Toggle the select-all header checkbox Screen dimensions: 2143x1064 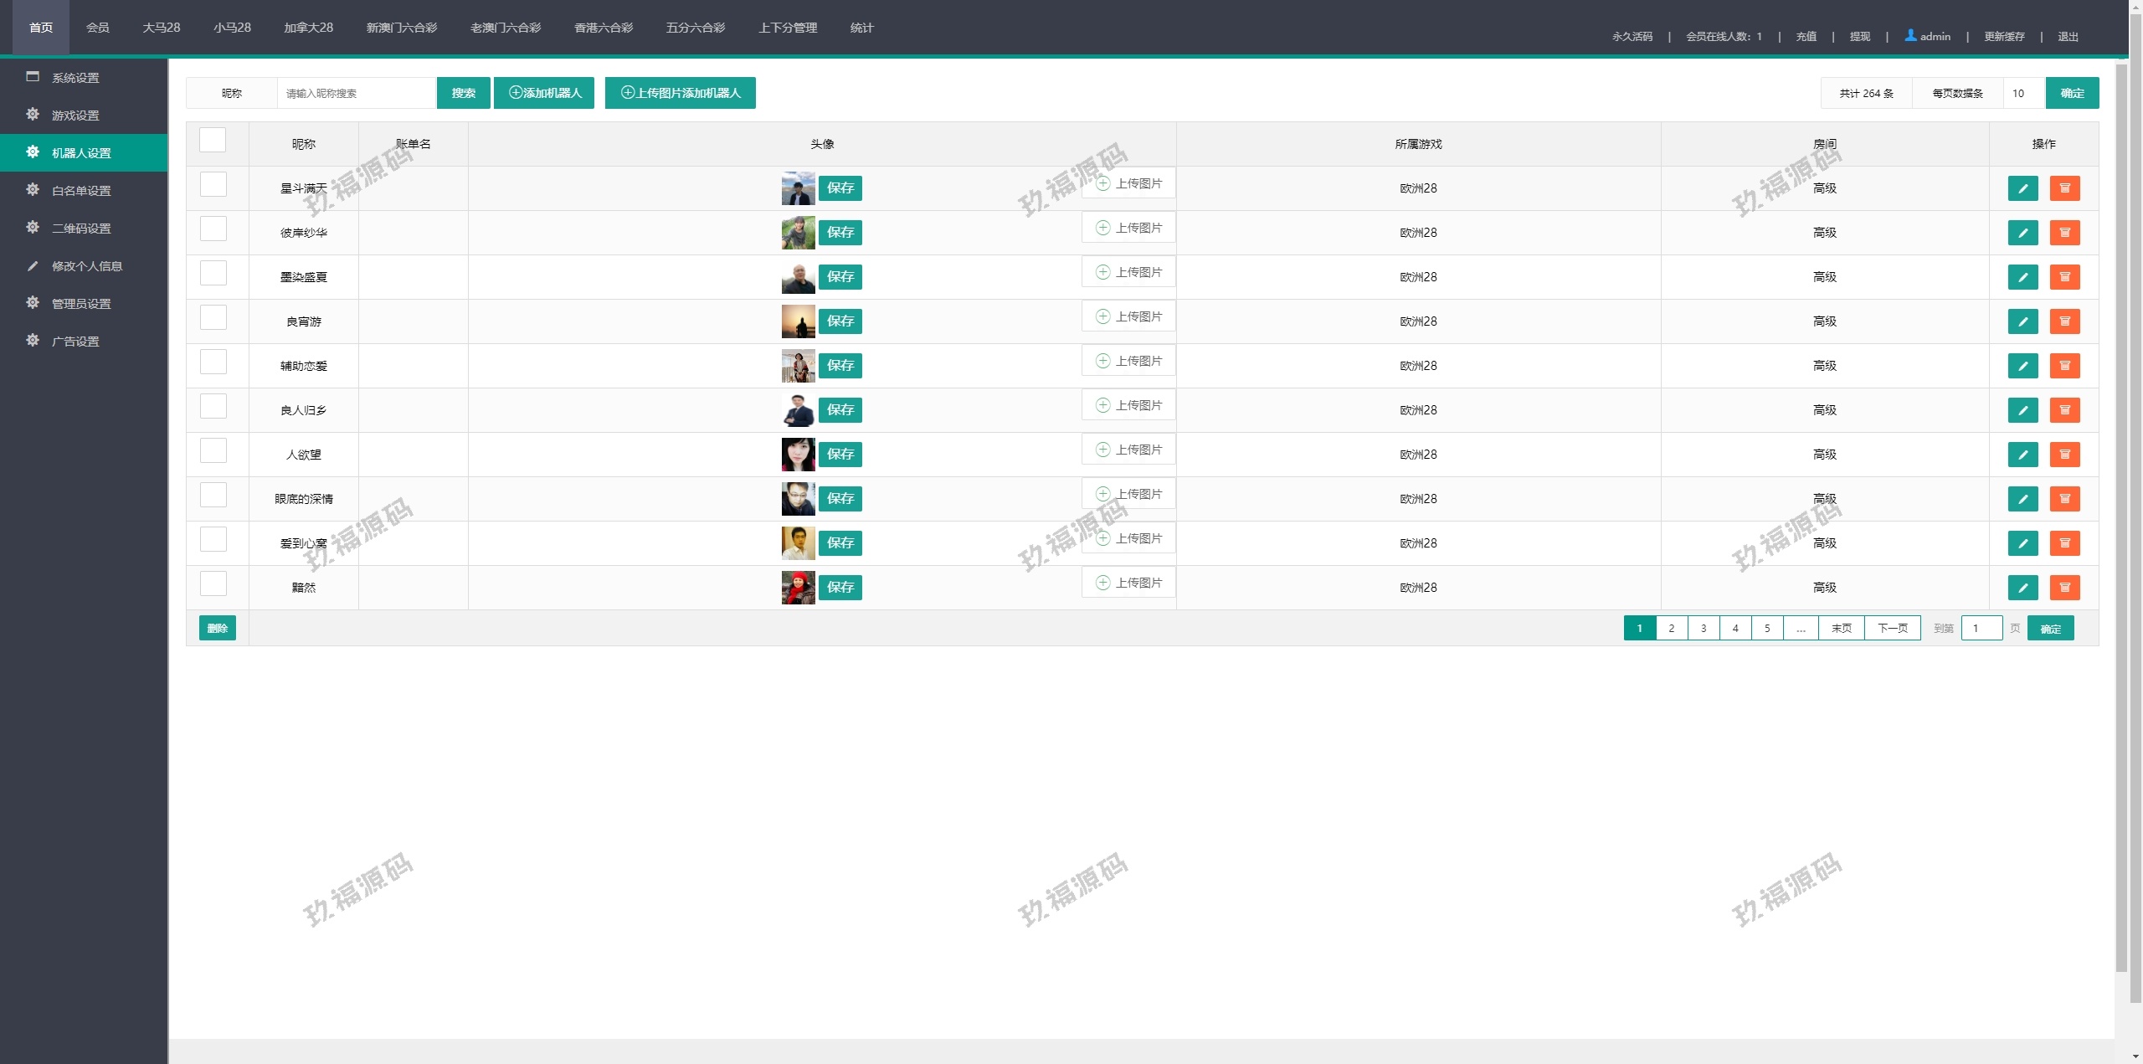click(213, 140)
